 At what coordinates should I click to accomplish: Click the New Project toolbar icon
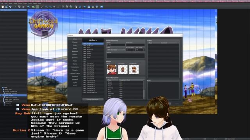pyautogui.click(x=3, y=7)
